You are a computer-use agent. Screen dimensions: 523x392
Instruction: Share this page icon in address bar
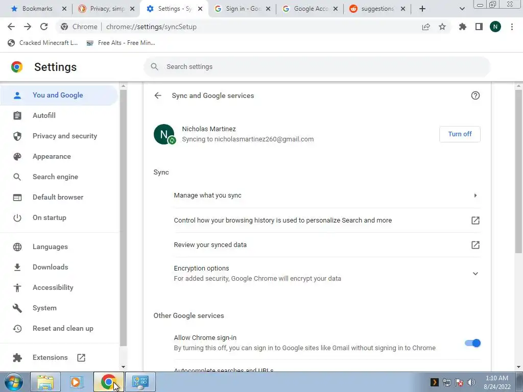[426, 27]
